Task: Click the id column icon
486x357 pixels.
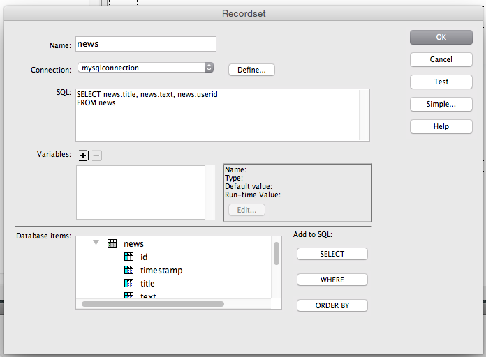Action: (128, 257)
